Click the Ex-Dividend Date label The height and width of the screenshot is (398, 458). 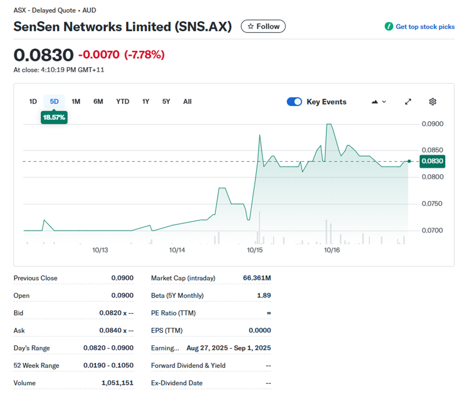pyautogui.click(x=177, y=383)
